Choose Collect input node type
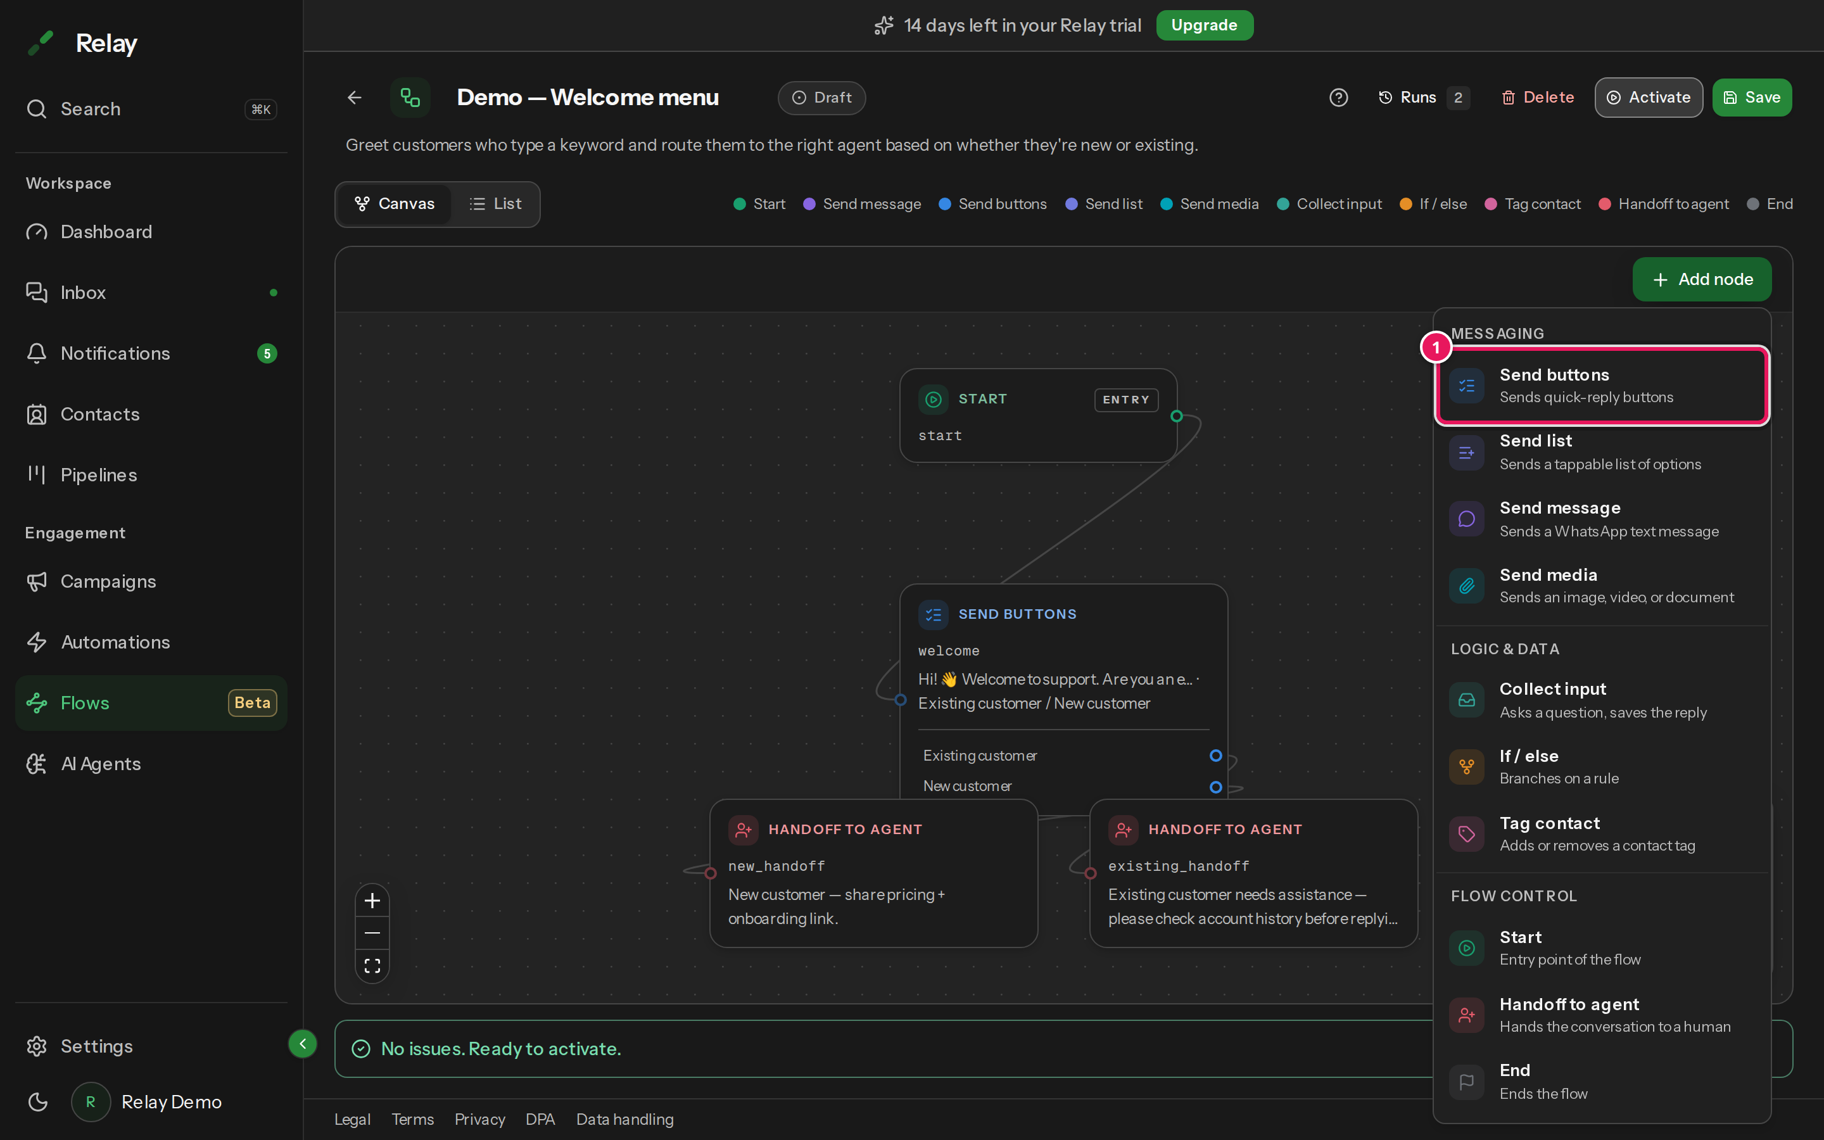Screen dimensions: 1824x1140 (1602, 700)
